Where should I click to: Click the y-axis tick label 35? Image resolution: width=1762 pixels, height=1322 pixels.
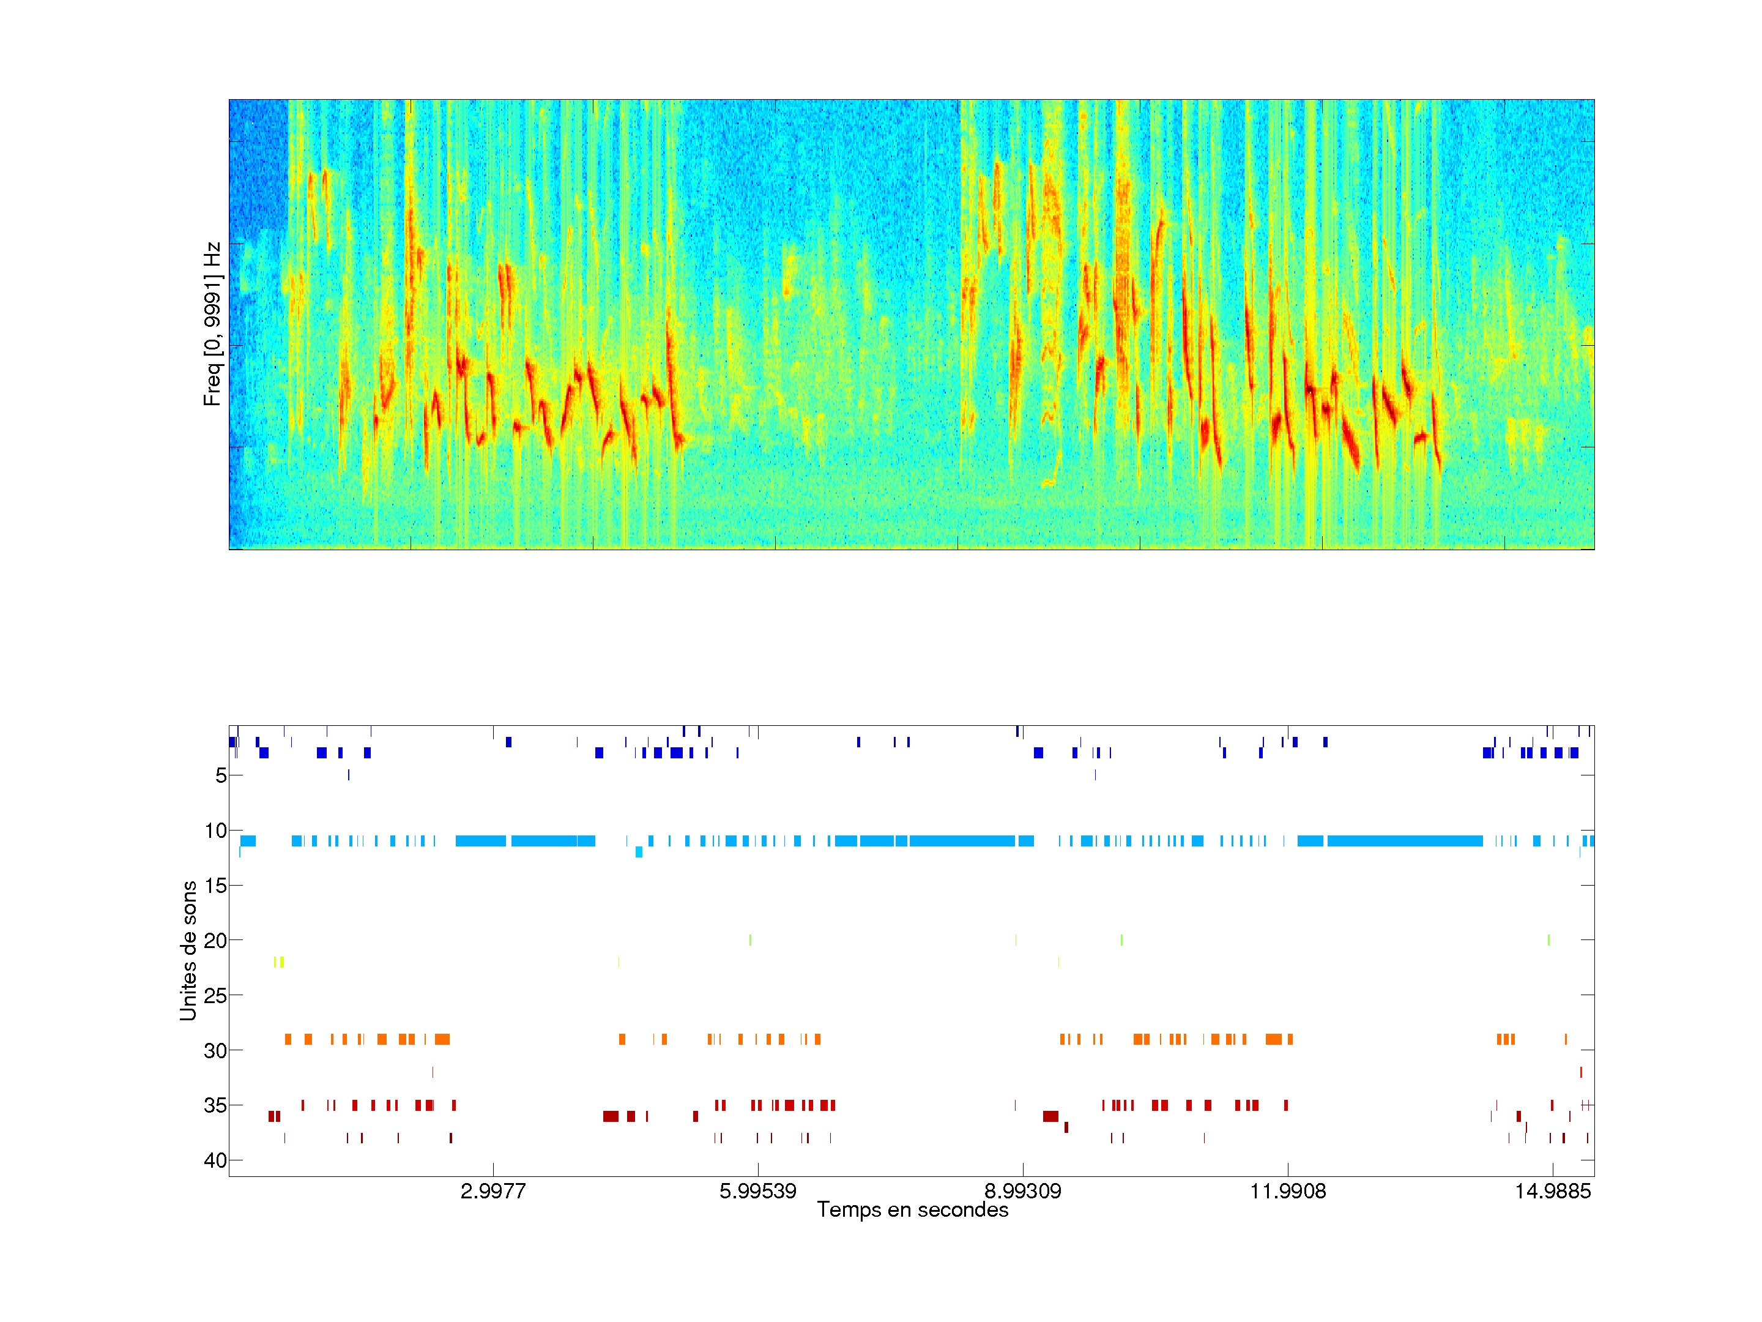point(215,1105)
